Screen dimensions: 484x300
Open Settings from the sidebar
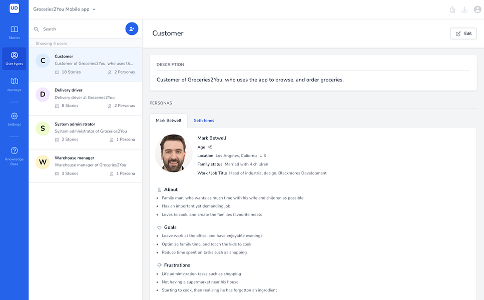click(14, 118)
